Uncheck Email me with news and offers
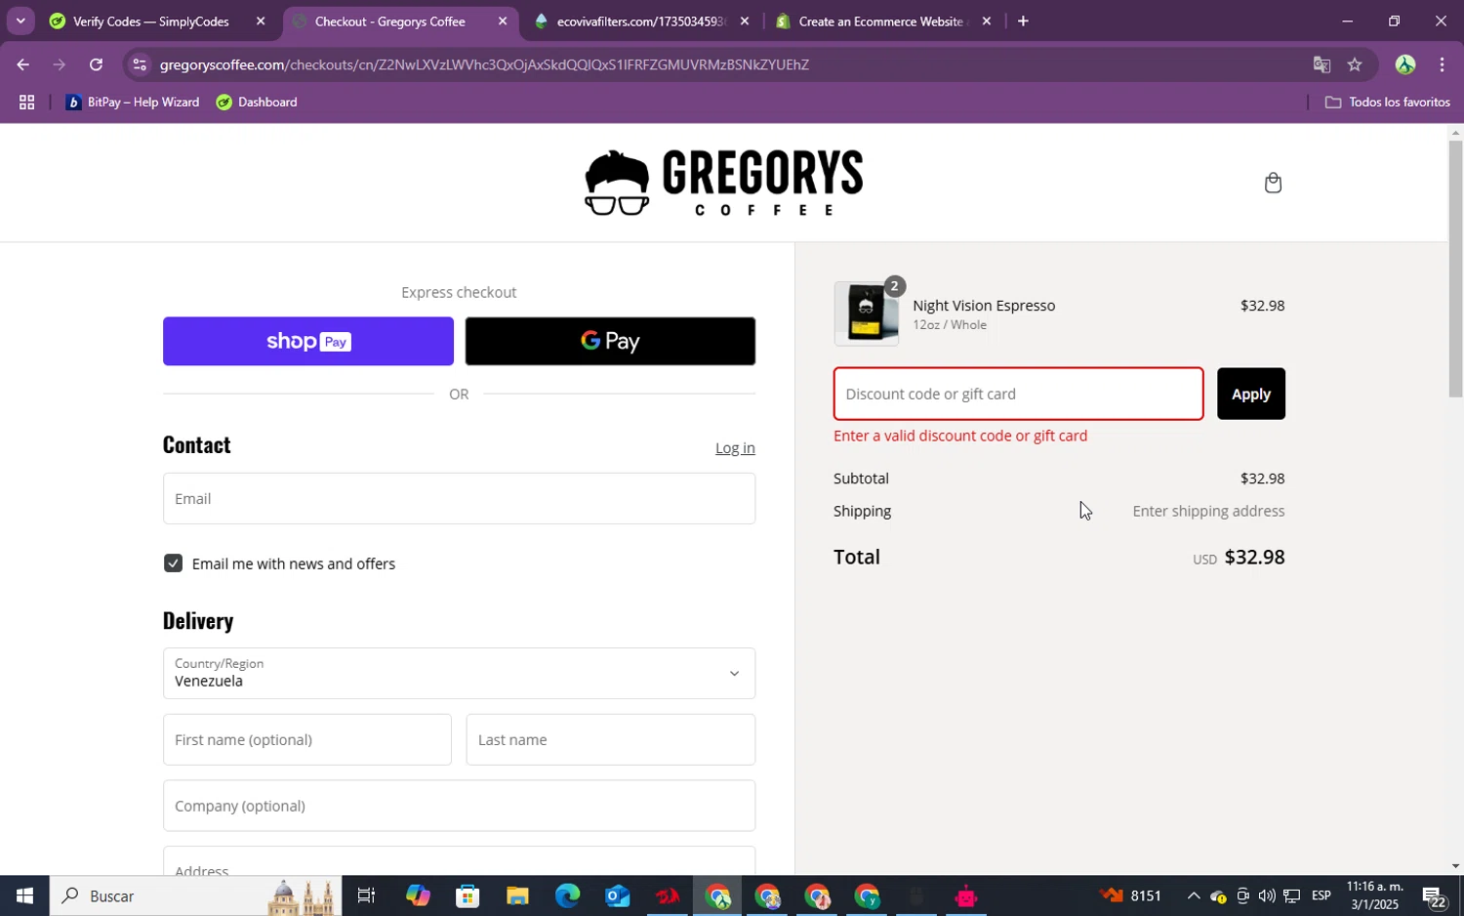Screen dimensions: 1464x916 click(x=173, y=563)
